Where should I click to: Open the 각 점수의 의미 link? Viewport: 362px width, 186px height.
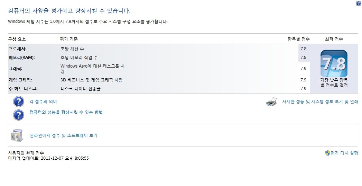(x=43, y=101)
